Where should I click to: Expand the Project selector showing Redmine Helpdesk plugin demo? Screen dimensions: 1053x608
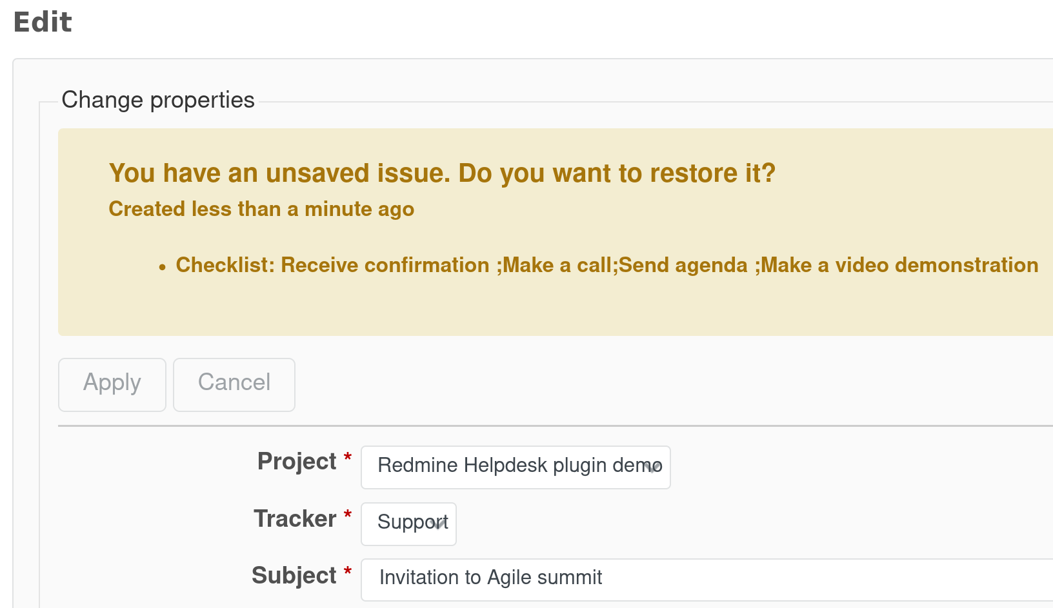click(515, 467)
